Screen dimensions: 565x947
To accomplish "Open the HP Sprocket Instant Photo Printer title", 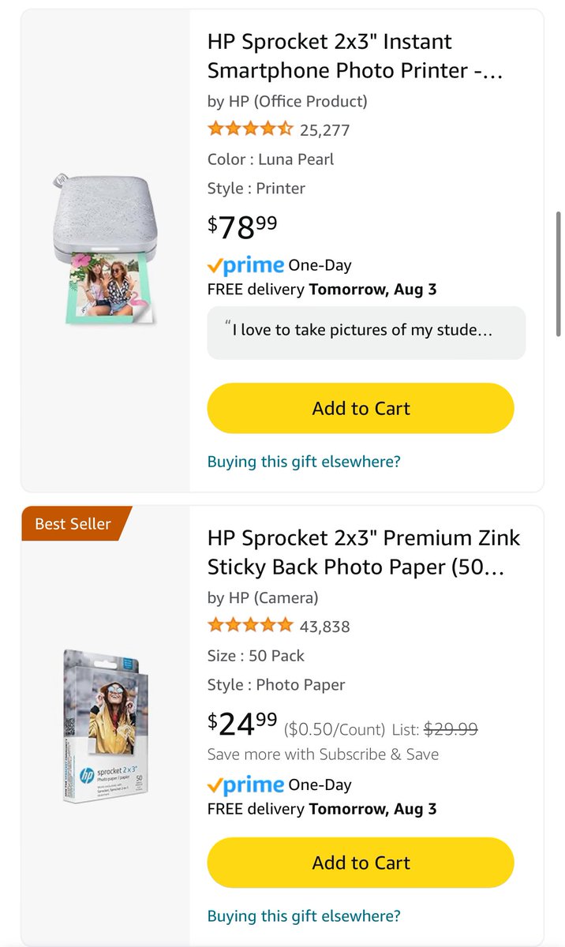I will point(355,56).
